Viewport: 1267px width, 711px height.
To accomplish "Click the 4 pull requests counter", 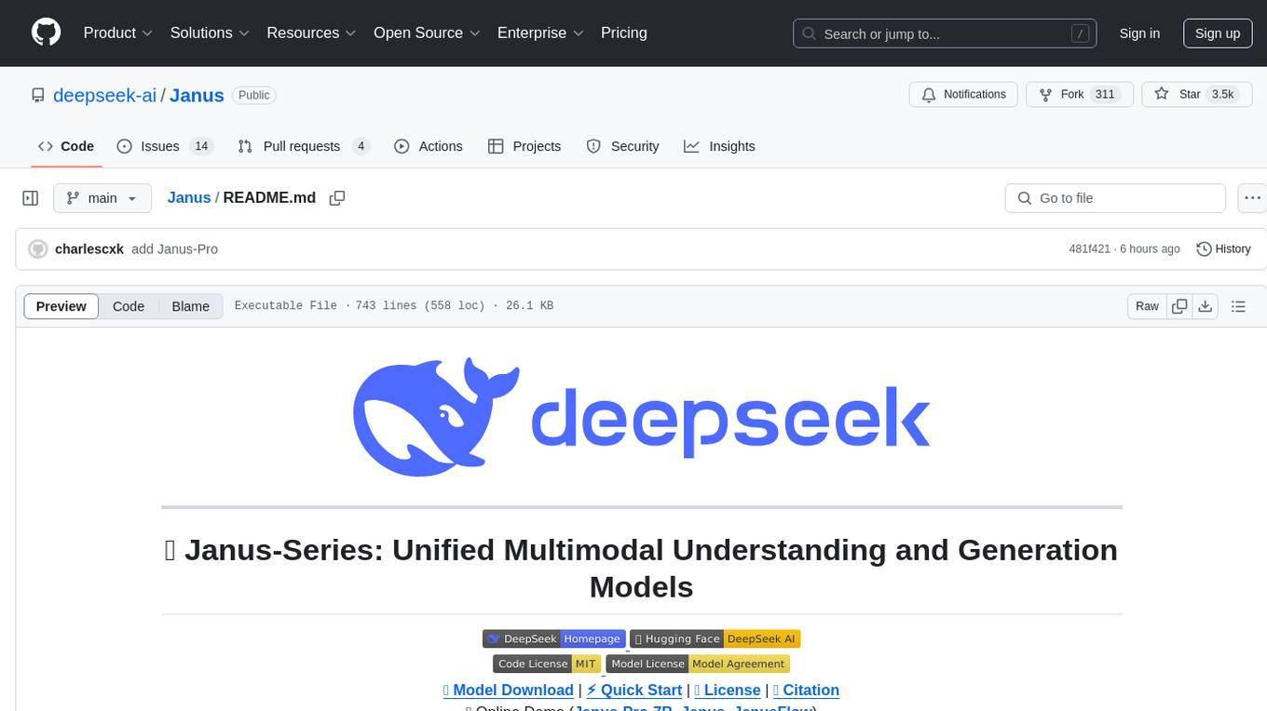I will click(x=361, y=146).
